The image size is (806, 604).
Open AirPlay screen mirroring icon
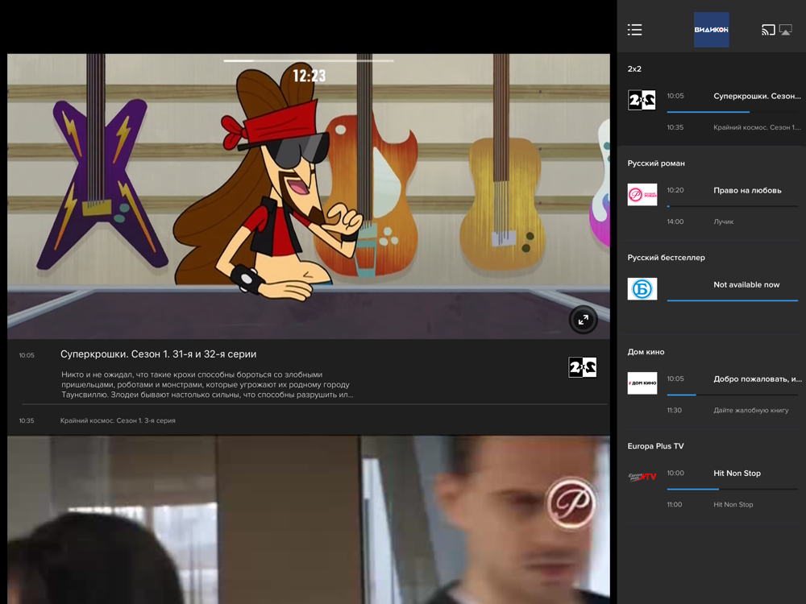785,30
